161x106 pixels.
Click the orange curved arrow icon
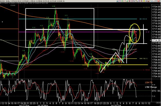click(x=149, y=1)
